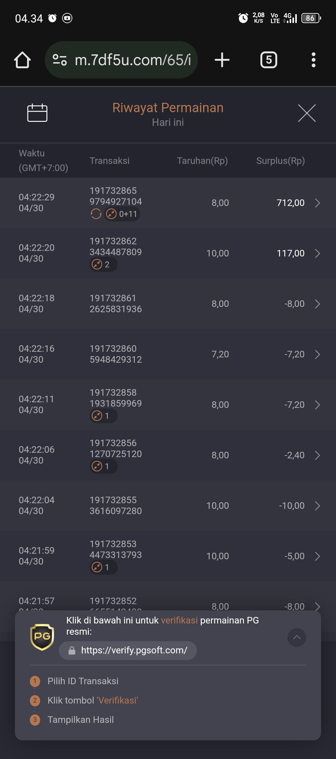
Task: Tap the PG shield logo
Action: point(42,637)
